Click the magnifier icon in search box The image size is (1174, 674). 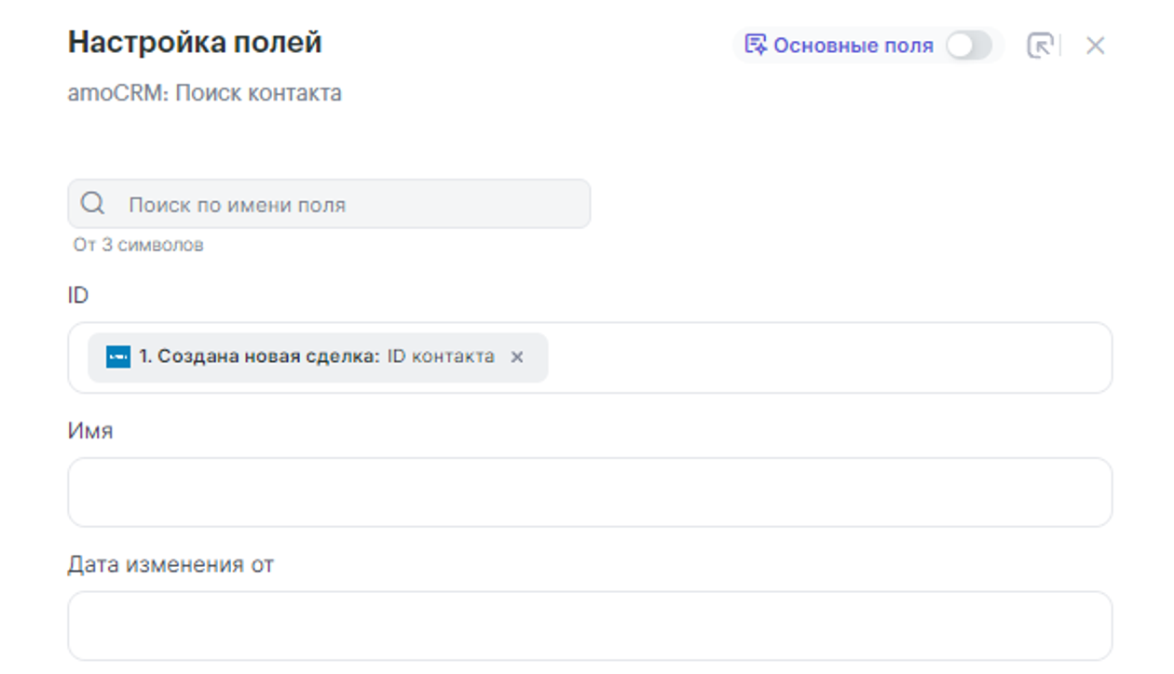[x=92, y=204]
